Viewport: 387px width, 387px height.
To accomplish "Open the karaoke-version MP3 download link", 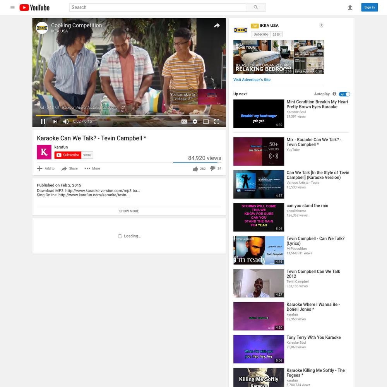I will click(x=103, y=190).
